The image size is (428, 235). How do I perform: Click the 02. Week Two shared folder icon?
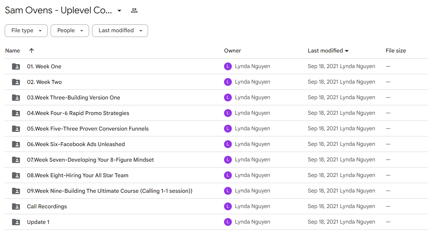pos(16,82)
